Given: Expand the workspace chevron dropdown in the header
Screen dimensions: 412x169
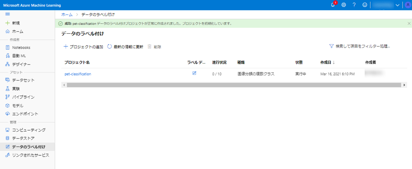Looking at the screenshot, I should (x=397, y=5).
